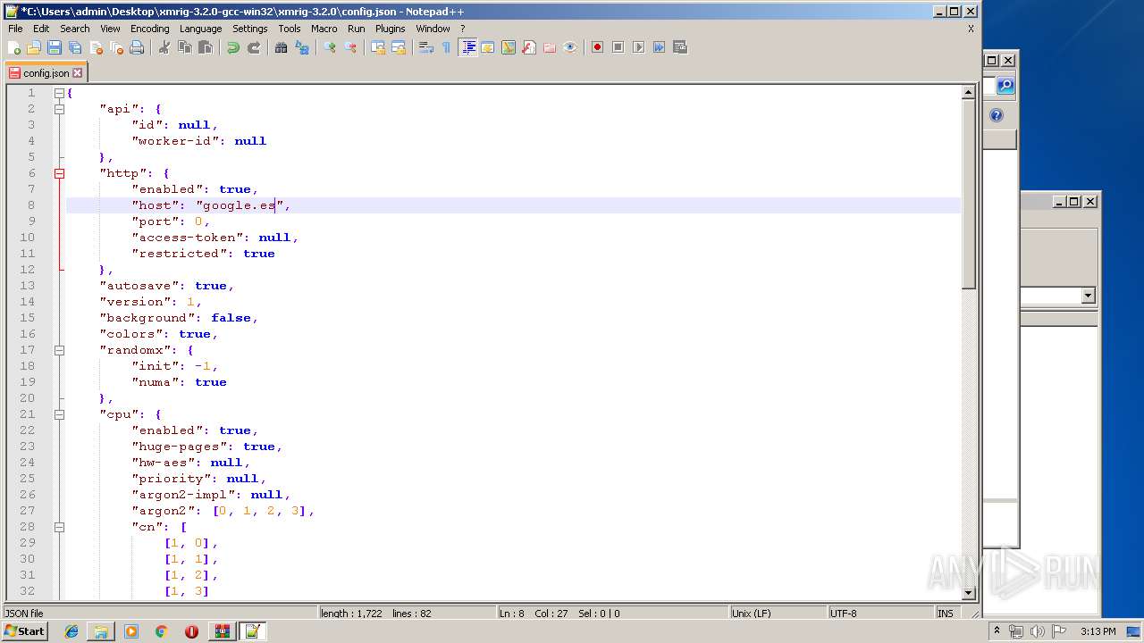Viewport: 1144px width, 643px height.
Task: Open Folder as Workspace icon
Action: pyautogui.click(x=550, y=47)
